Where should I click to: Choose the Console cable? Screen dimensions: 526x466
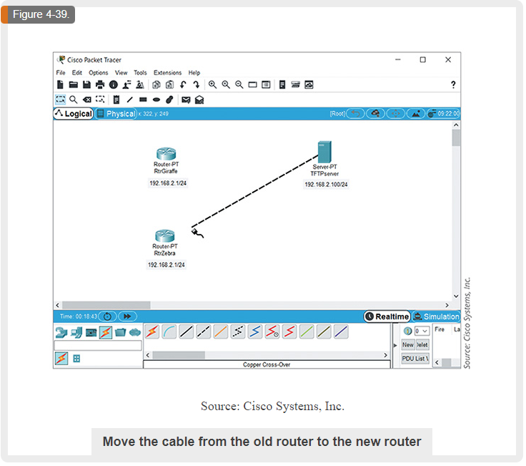click(169, 332)
